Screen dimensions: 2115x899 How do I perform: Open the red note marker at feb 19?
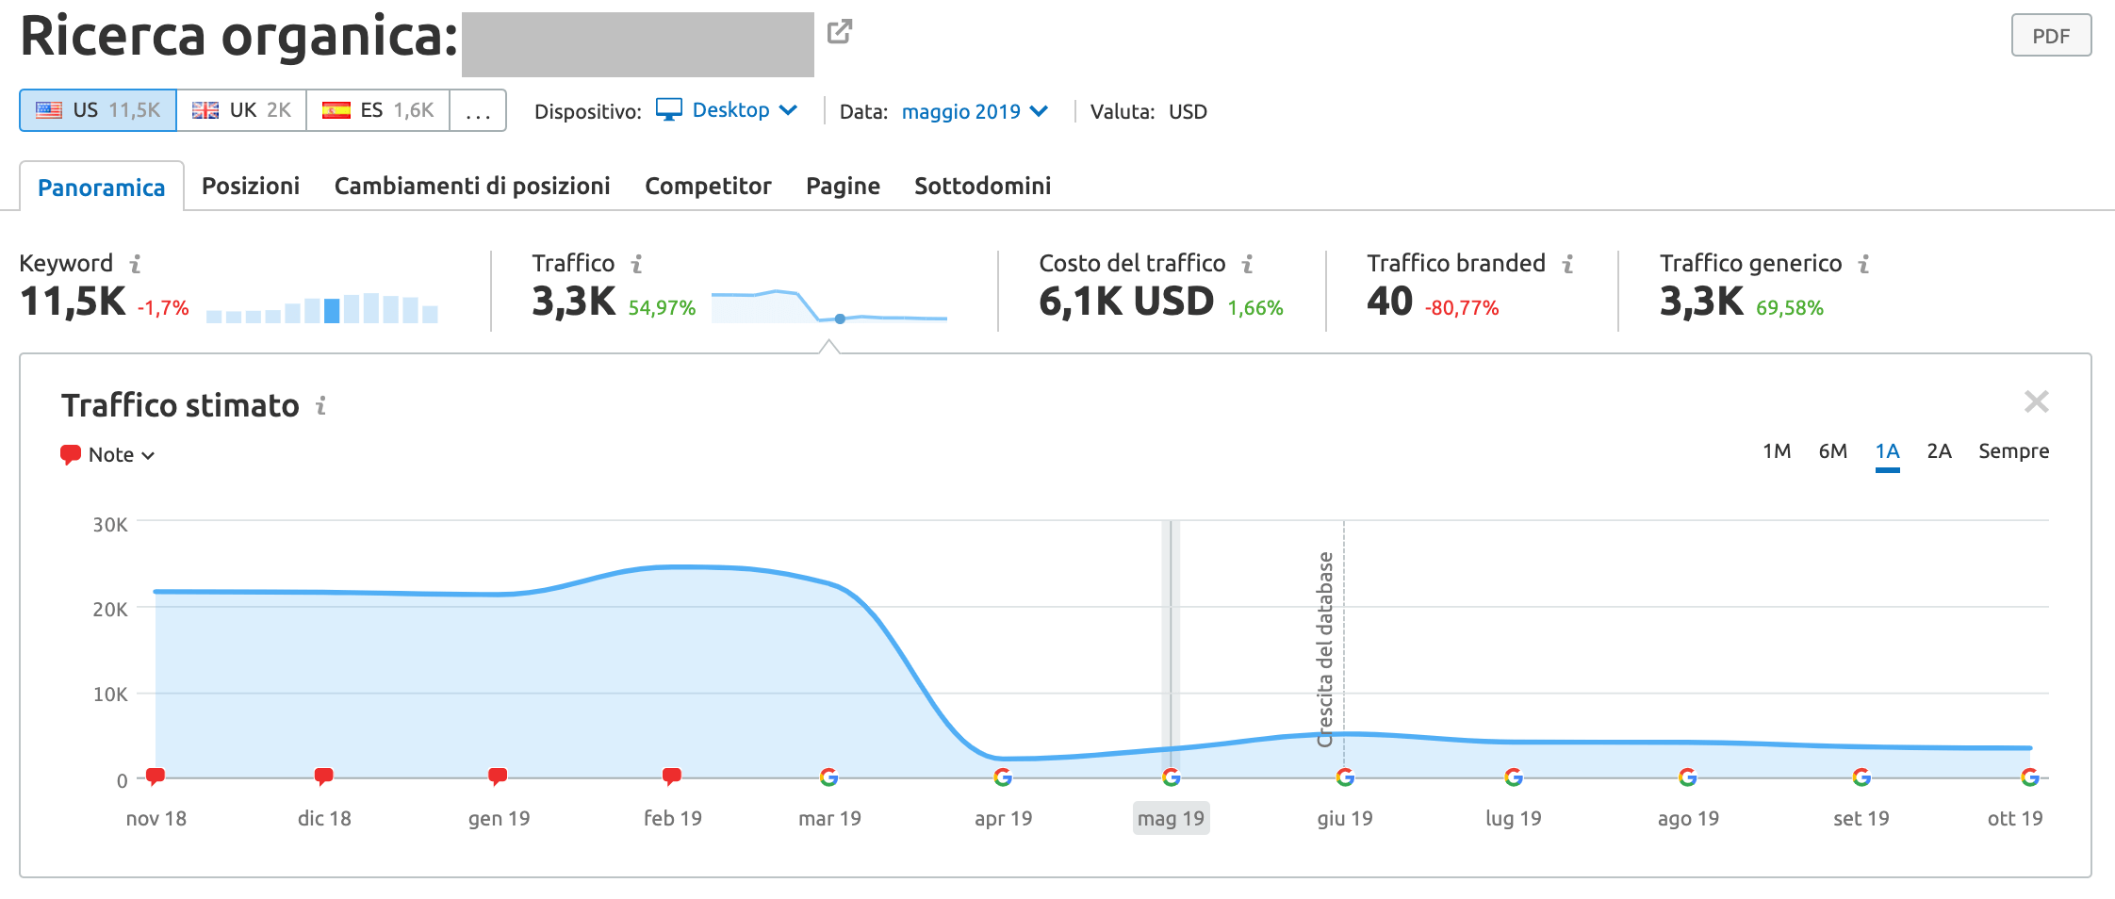(x=671, y=776)
